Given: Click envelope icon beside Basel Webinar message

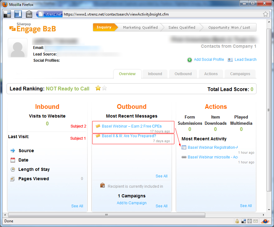Looking at the screenshot, I should tap(98, 126).
